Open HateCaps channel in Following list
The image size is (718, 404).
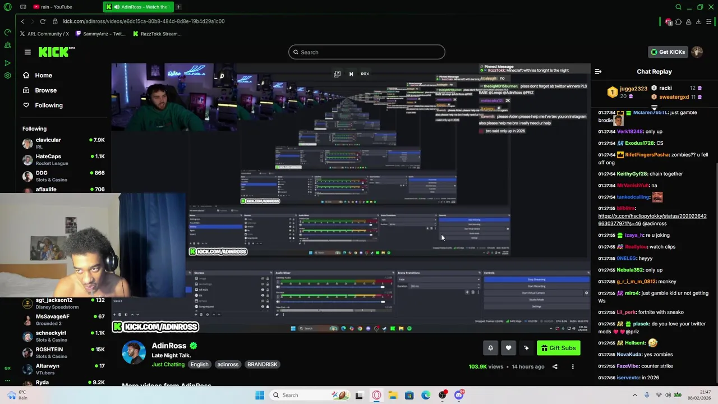click(x=63, y=160)
